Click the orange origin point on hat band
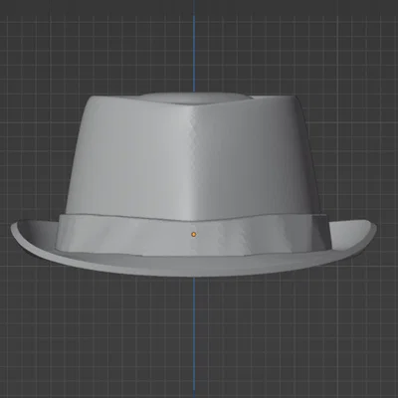 point(194,235)
